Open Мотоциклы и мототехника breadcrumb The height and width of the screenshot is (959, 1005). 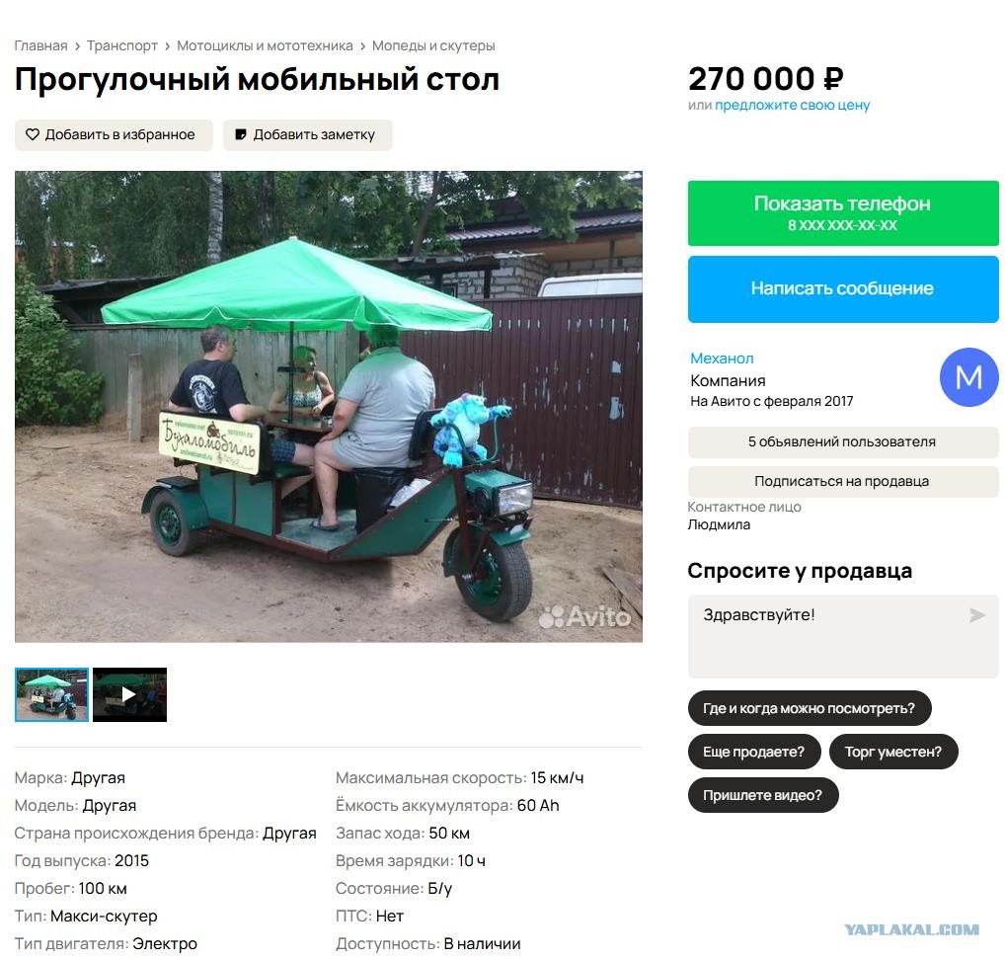[x=265, y=46]
